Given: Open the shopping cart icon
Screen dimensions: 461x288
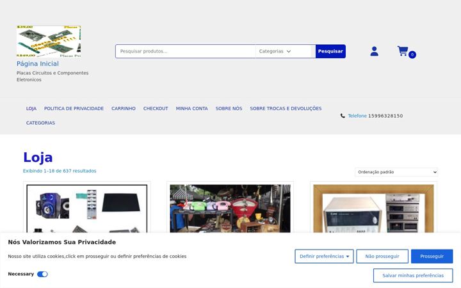Looking at the screenshot, I should [403, 51].
